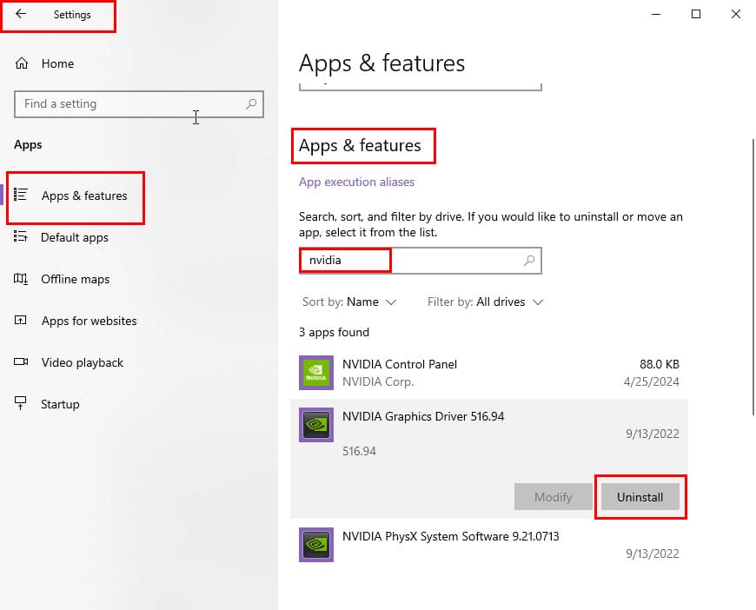Click the Apps & features list icon
The image size is (756, 610).
21,195
